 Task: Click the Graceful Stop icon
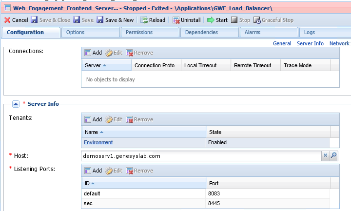[257, 20]
